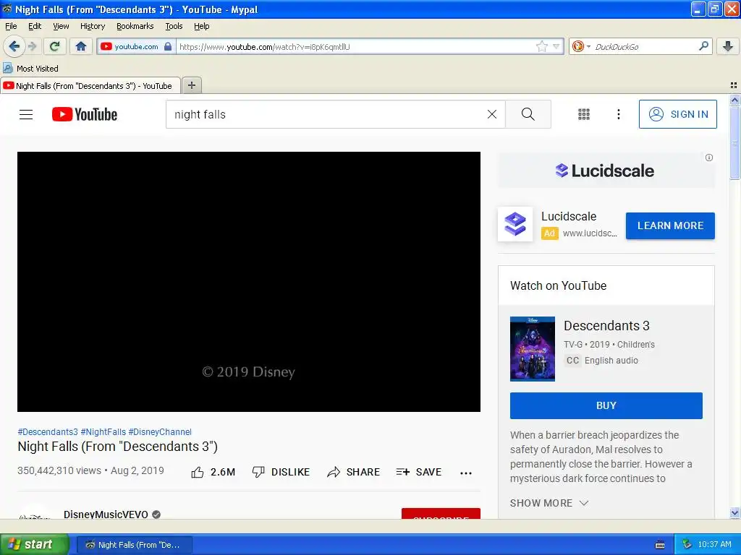
Task: Click the DISLIKE thumbs down button
Action: [x=281, y=472]
